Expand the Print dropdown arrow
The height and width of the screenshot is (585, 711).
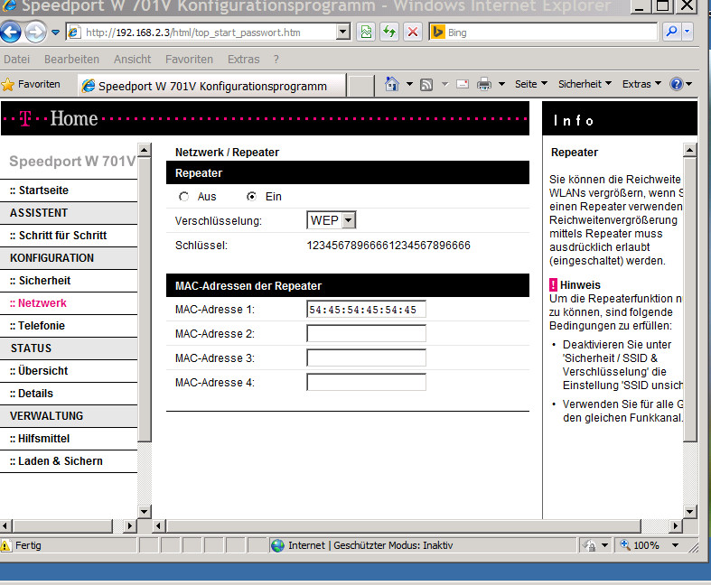click(502, 84)
